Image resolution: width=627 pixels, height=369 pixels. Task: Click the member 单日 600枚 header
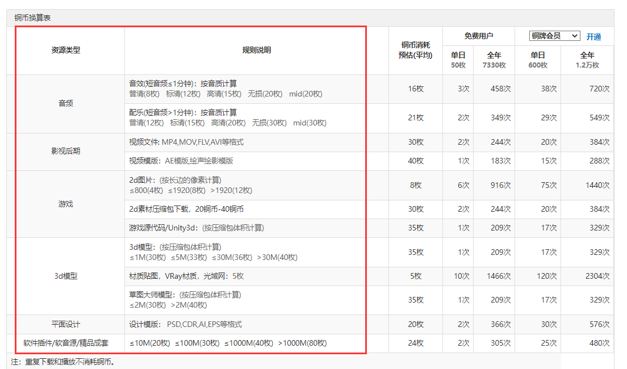(538, 60)
